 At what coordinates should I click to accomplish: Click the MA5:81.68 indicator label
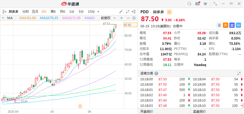pos(27,18)
